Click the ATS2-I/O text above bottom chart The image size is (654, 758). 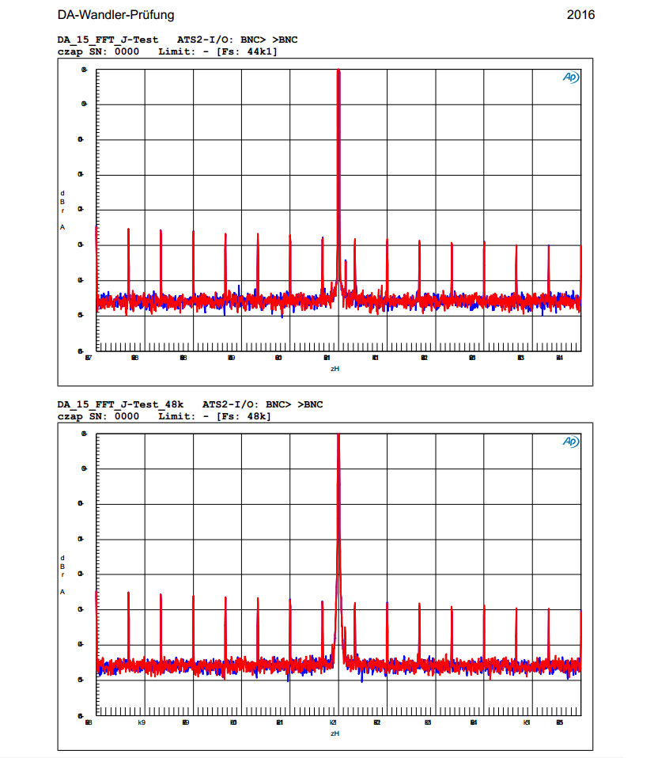pos(231,404)
